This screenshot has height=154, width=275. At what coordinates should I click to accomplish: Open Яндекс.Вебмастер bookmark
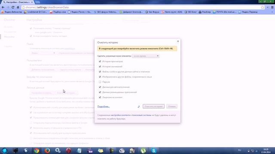tap(12, 12)
